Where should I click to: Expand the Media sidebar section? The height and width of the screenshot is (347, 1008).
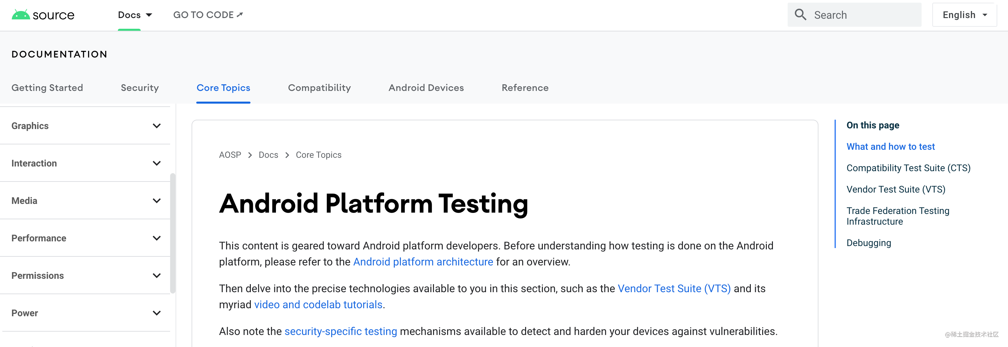click(x=85, y=201)
